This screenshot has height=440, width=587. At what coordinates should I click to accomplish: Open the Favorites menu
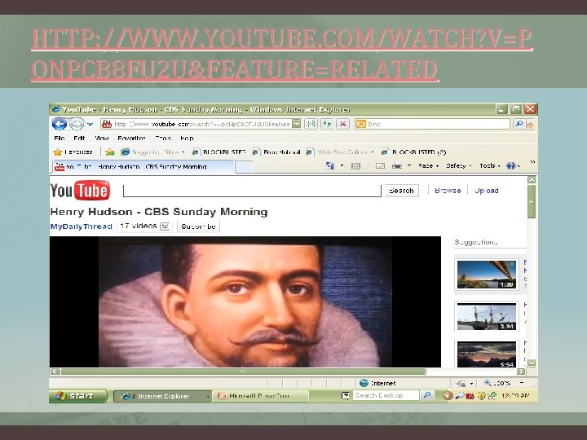point(131,138)
